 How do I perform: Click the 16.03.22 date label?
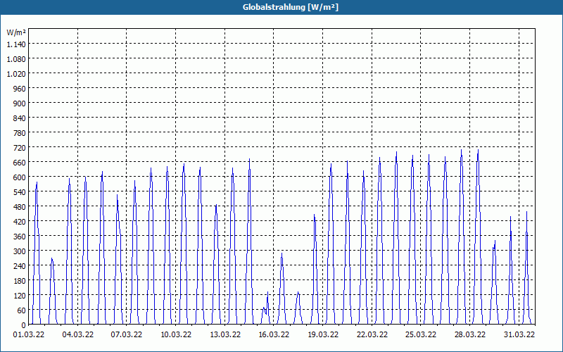[x=274, y=335]
